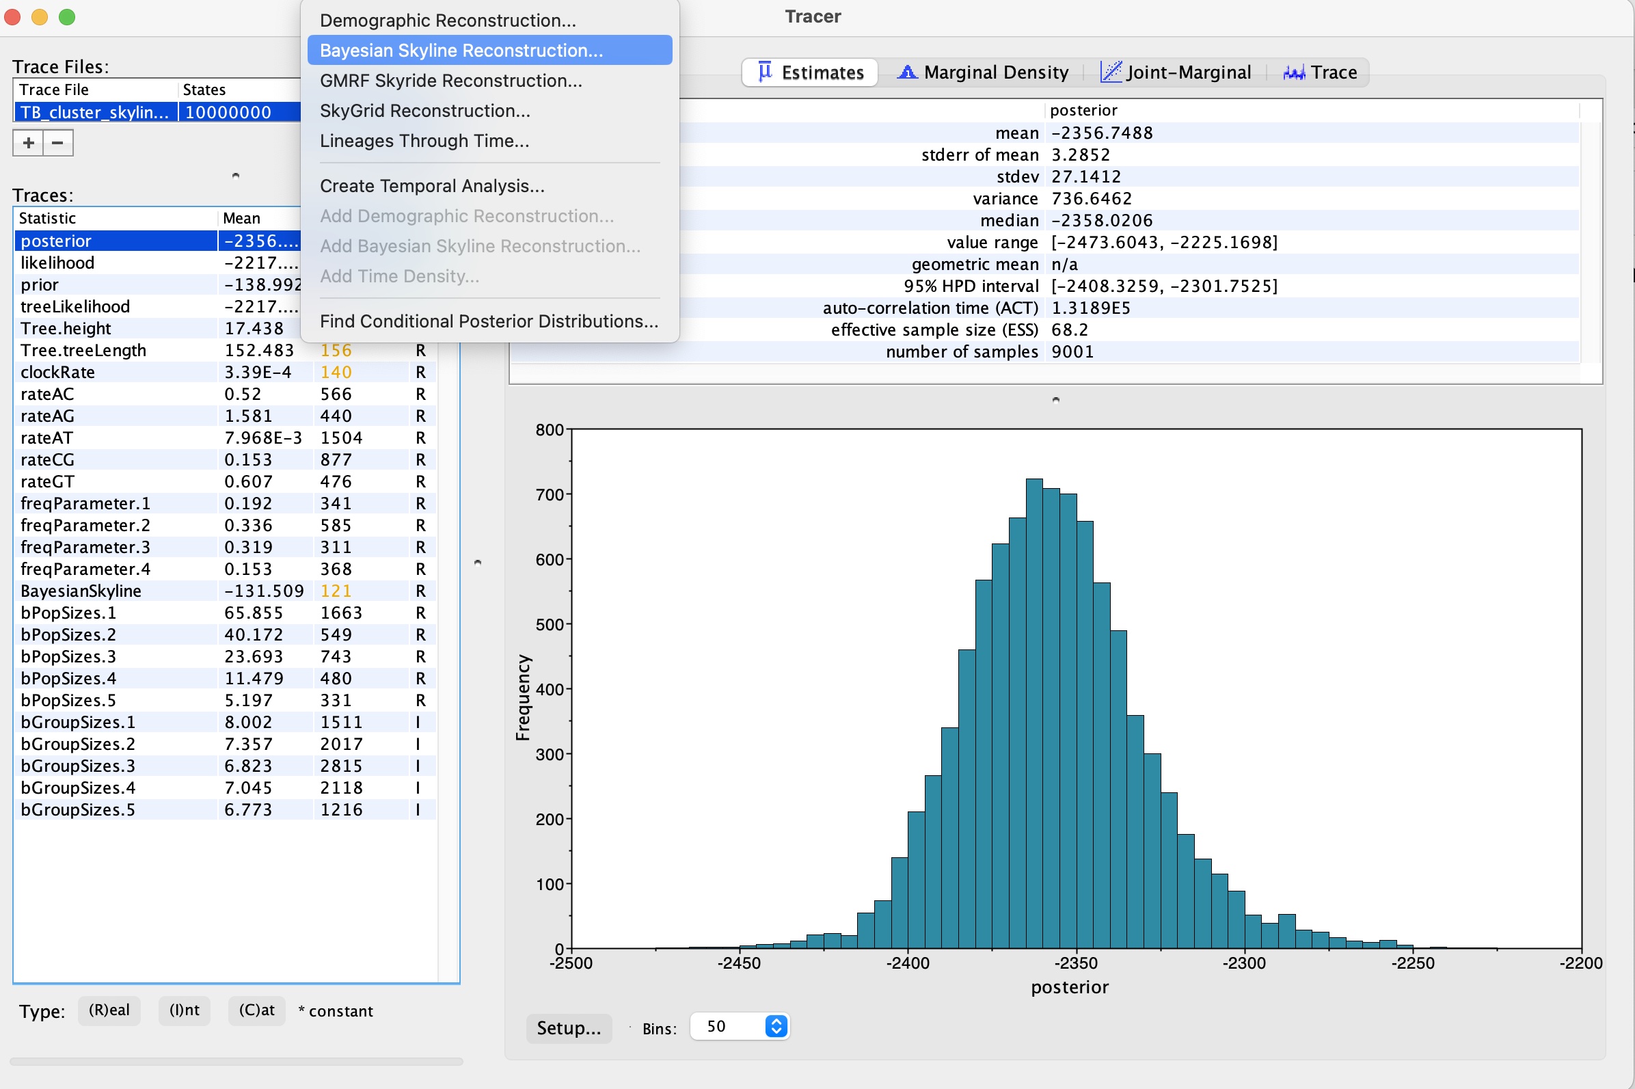1635x1089 pixels.
Task: Click the States column header
Action: (x=239, y=90)
